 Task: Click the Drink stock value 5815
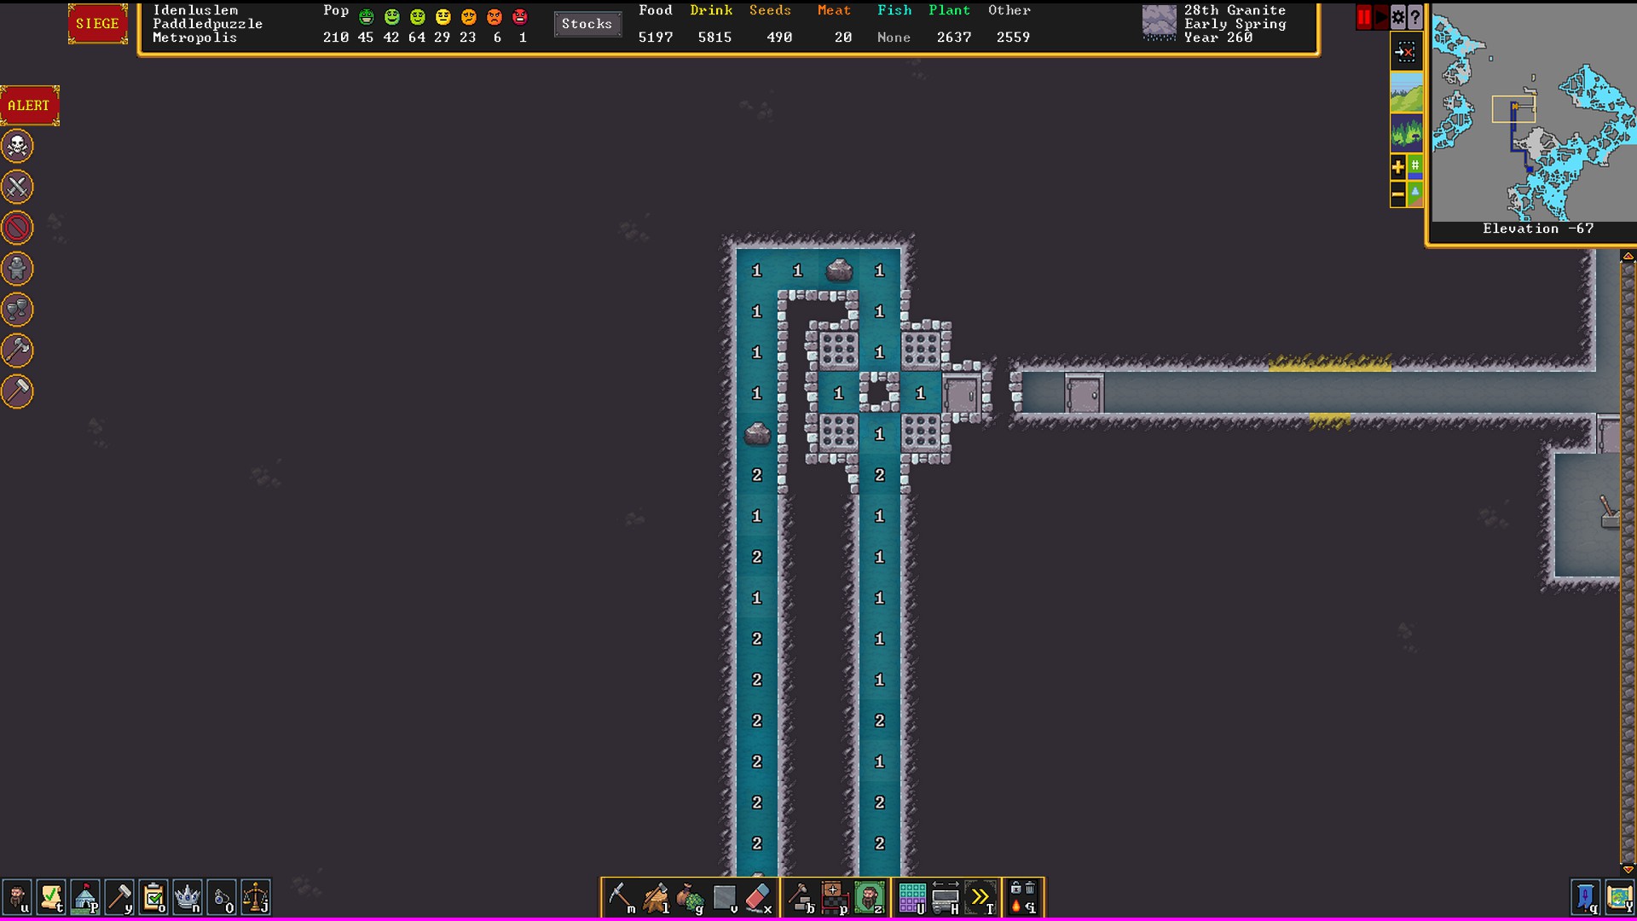(x=714, y=38)
